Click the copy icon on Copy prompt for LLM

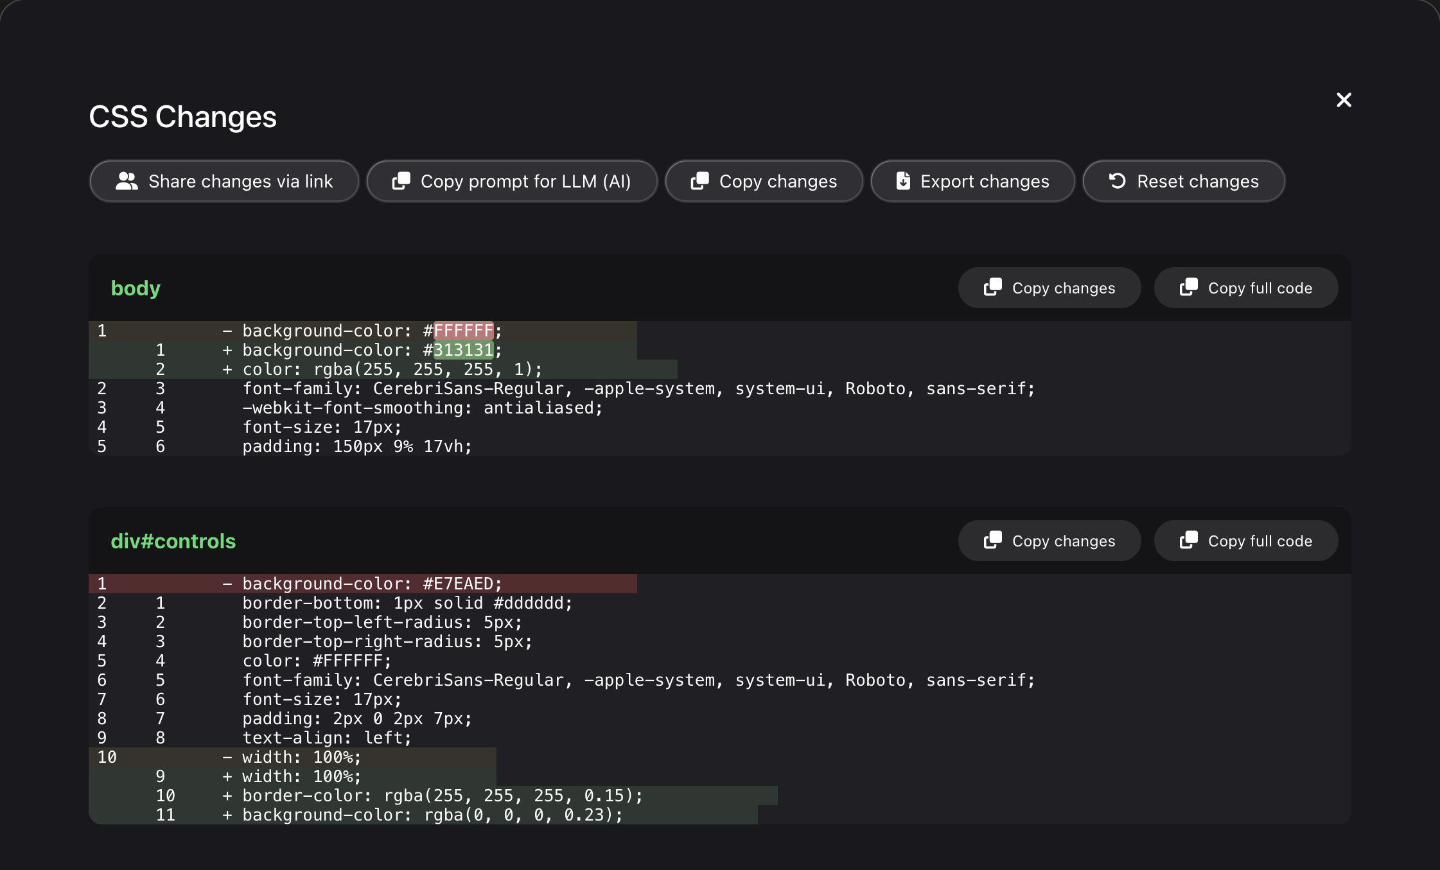[401, 182]
